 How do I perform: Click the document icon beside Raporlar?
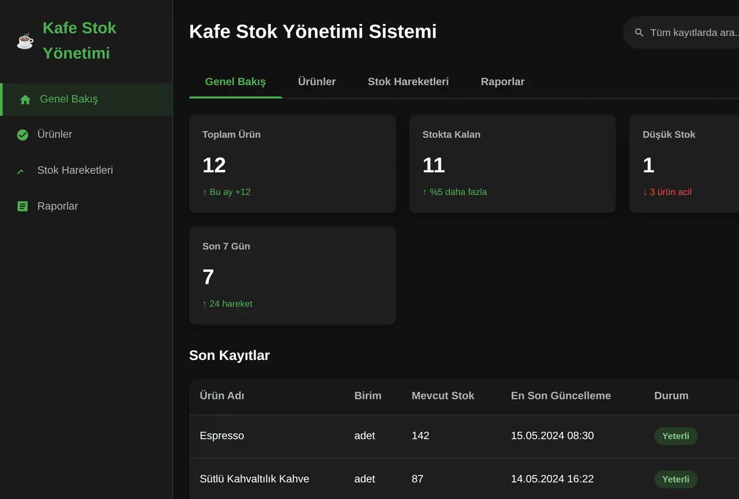tap(23, 206)
